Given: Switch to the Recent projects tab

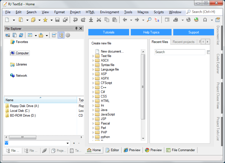Looking at the screenshot, I should click(x=184, y=42).
